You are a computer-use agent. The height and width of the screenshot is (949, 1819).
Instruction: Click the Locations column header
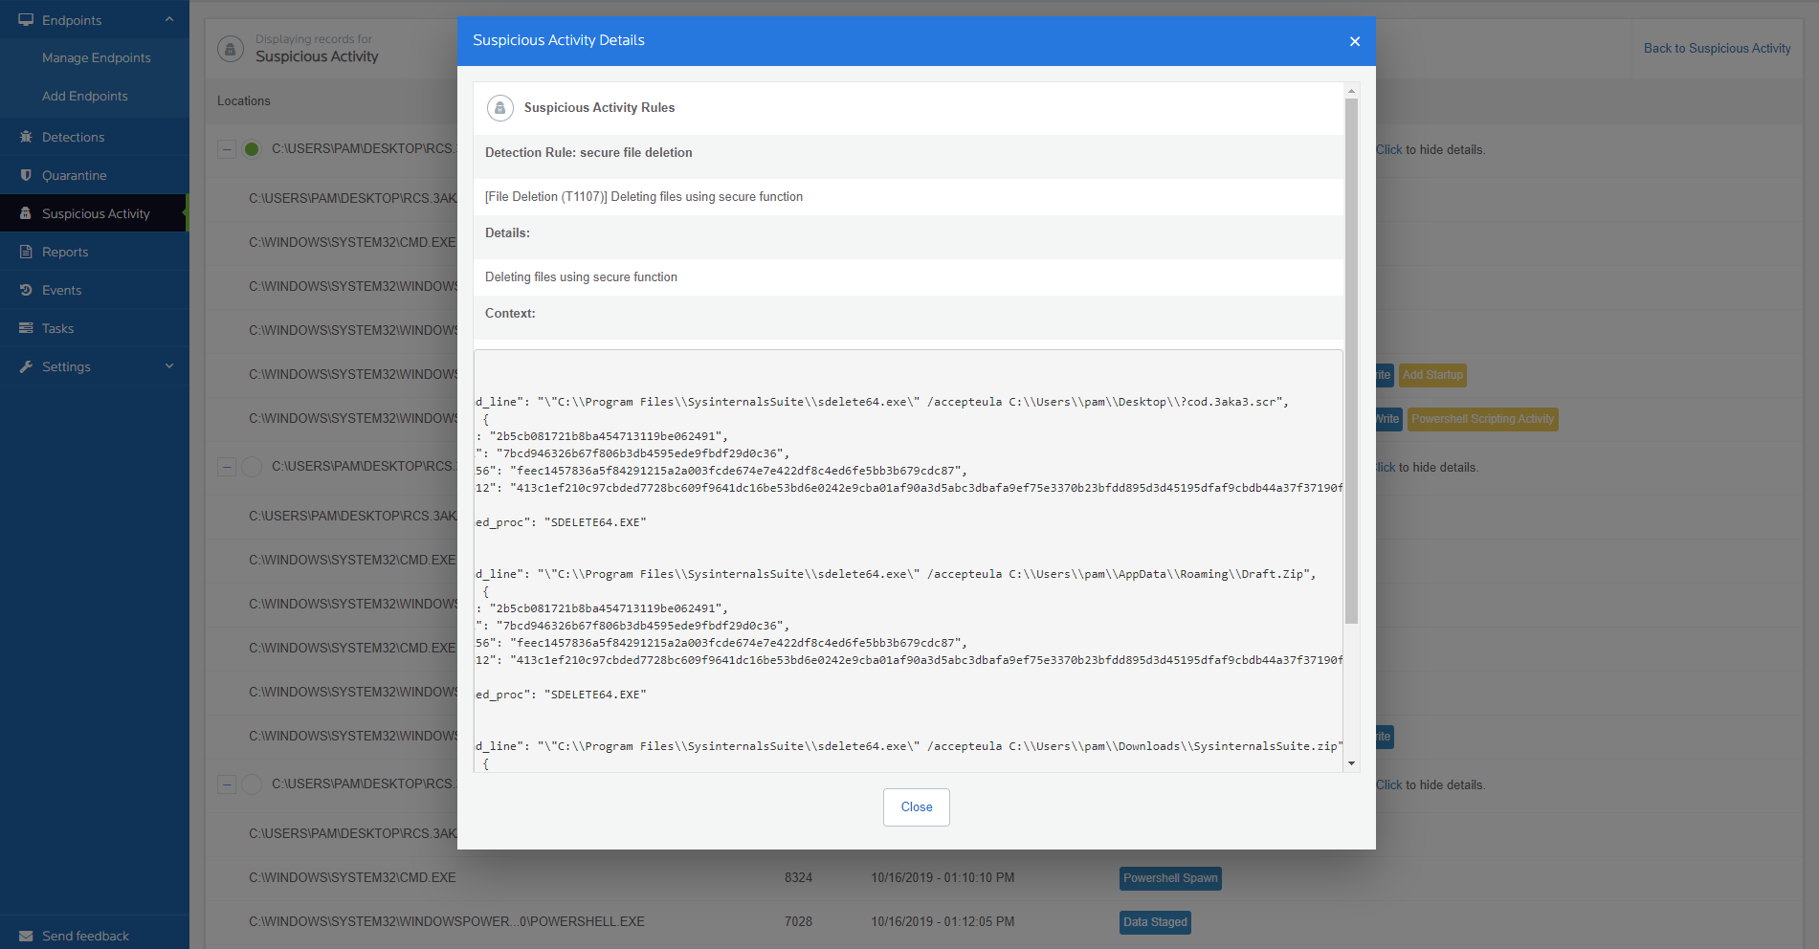pos(244,101)
